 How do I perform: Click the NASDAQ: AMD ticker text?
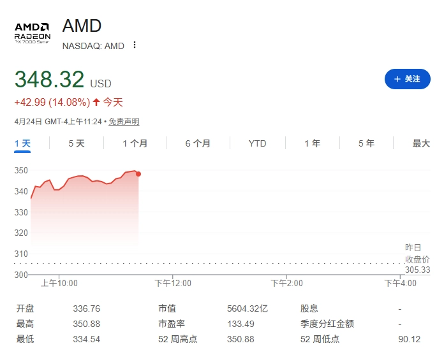(x=93, y=46)
